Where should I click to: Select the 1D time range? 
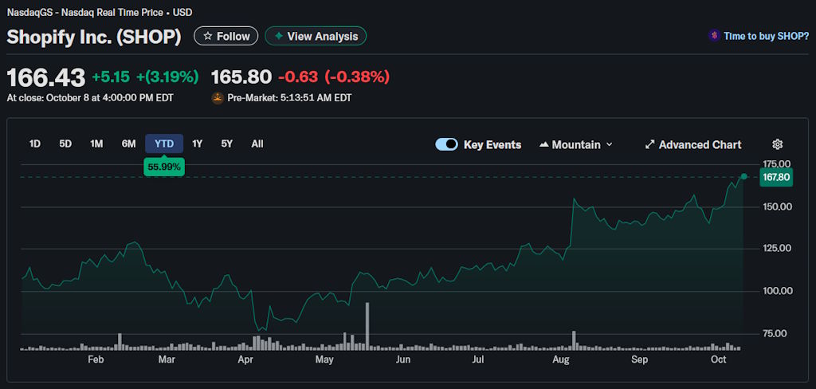click(x=35, y=144)
